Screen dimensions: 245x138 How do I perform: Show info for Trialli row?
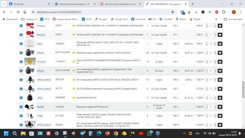(x=21, y=116)
